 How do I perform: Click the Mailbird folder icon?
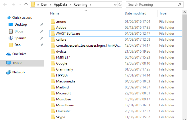tap(52, 87)
